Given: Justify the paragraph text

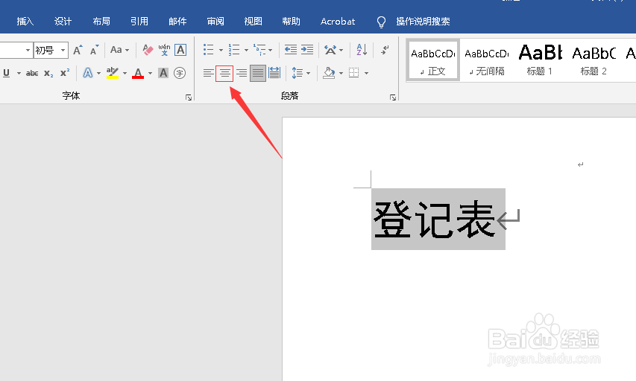Looking at the screenshot, I should (x=258, y=73).
